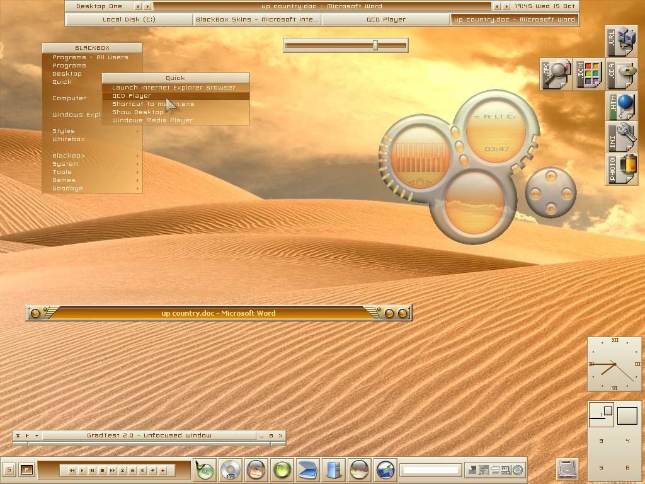This screenshot has width=645, height=484.
Task: Switch to up country.doc Word task
Action: coord(514,20)
